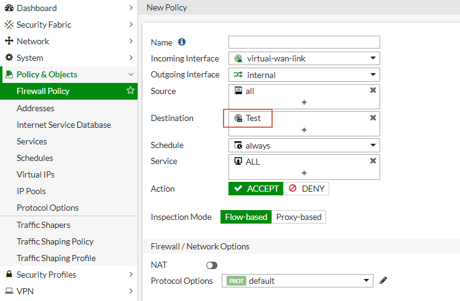This screenshot has height=301, width=460.
Task: Click the Policy & Objects icon
Action: coord(9,74)
